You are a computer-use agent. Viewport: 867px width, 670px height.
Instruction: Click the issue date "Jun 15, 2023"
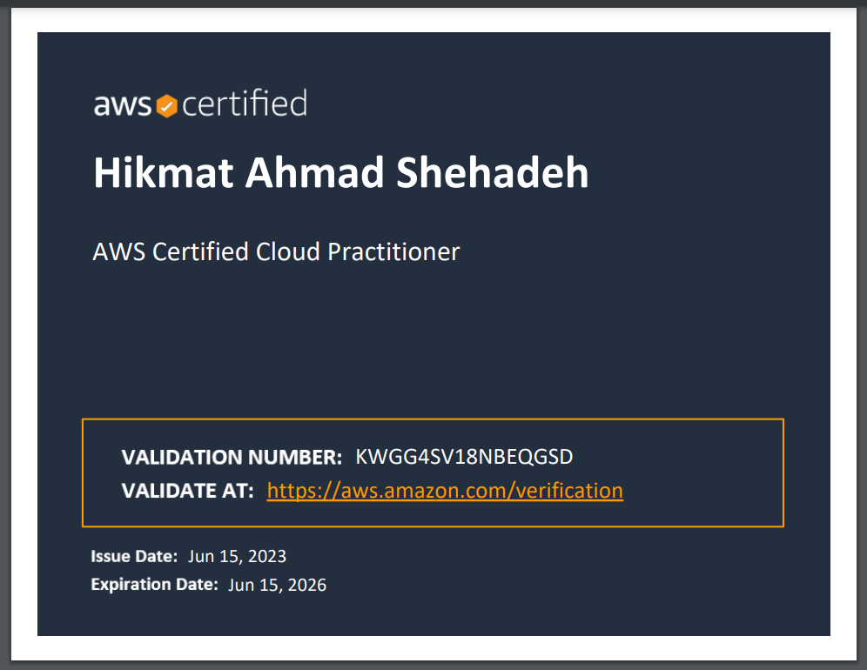[x=237, y=556]
